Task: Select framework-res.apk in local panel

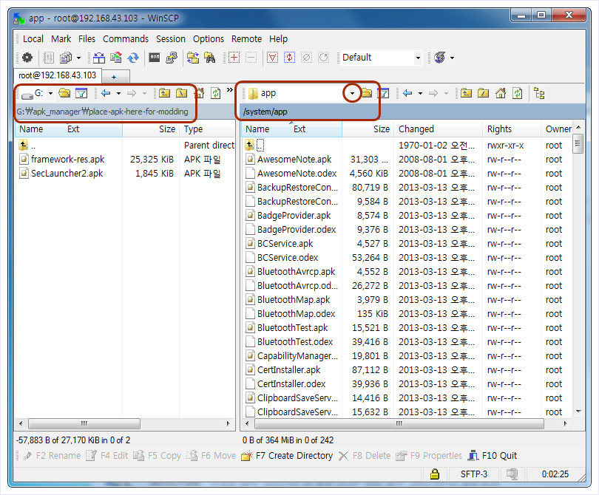Action: (67, 160)
